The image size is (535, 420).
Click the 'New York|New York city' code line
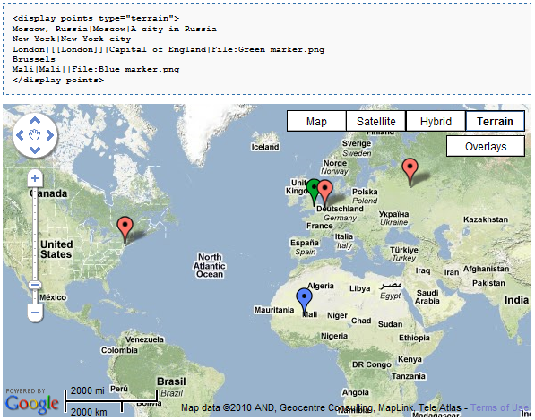click(x=72, y=39)
